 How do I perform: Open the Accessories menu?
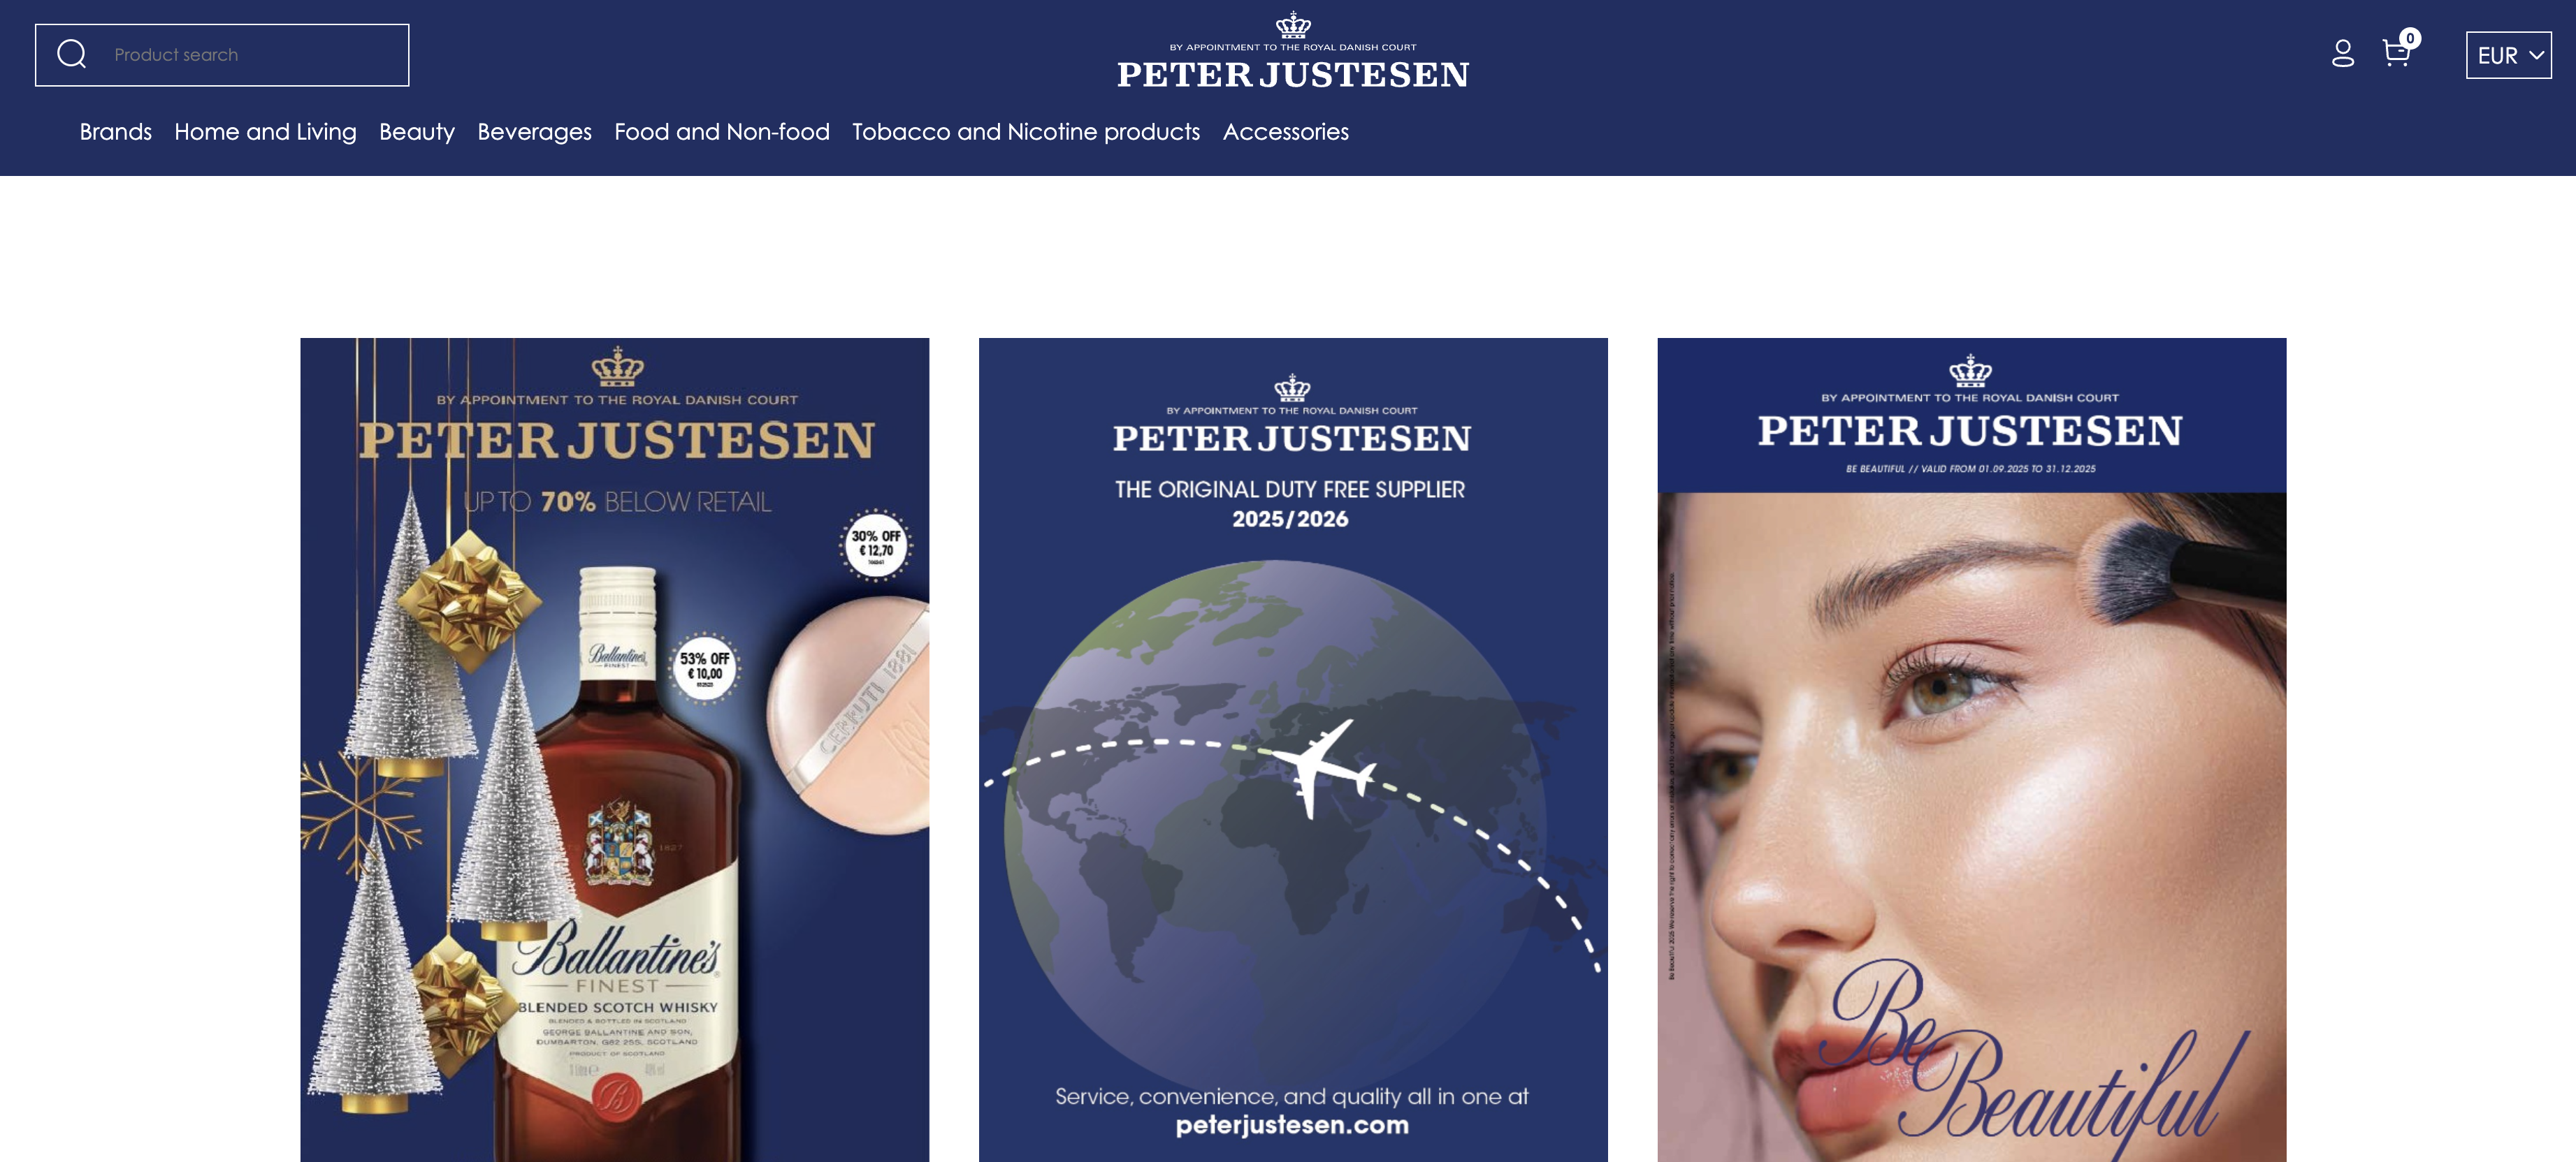1286,132
